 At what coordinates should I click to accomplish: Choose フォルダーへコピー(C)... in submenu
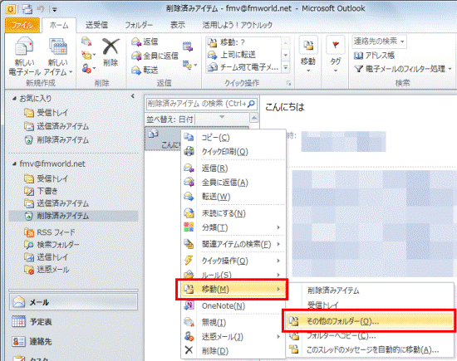370,336
